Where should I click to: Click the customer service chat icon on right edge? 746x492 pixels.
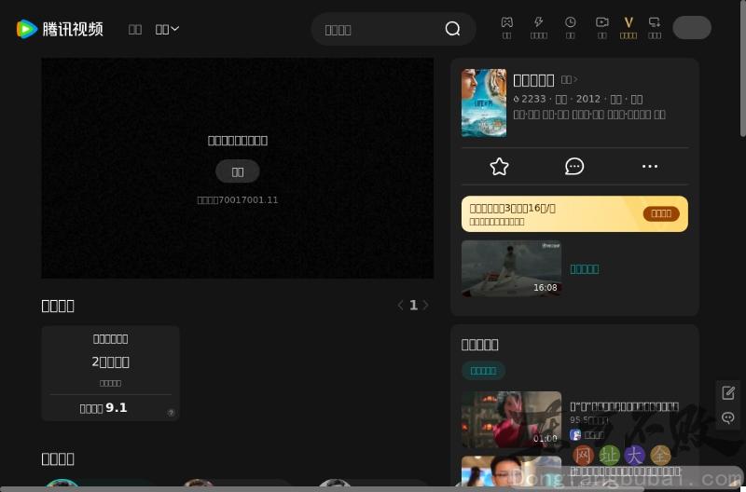(728, 417)
